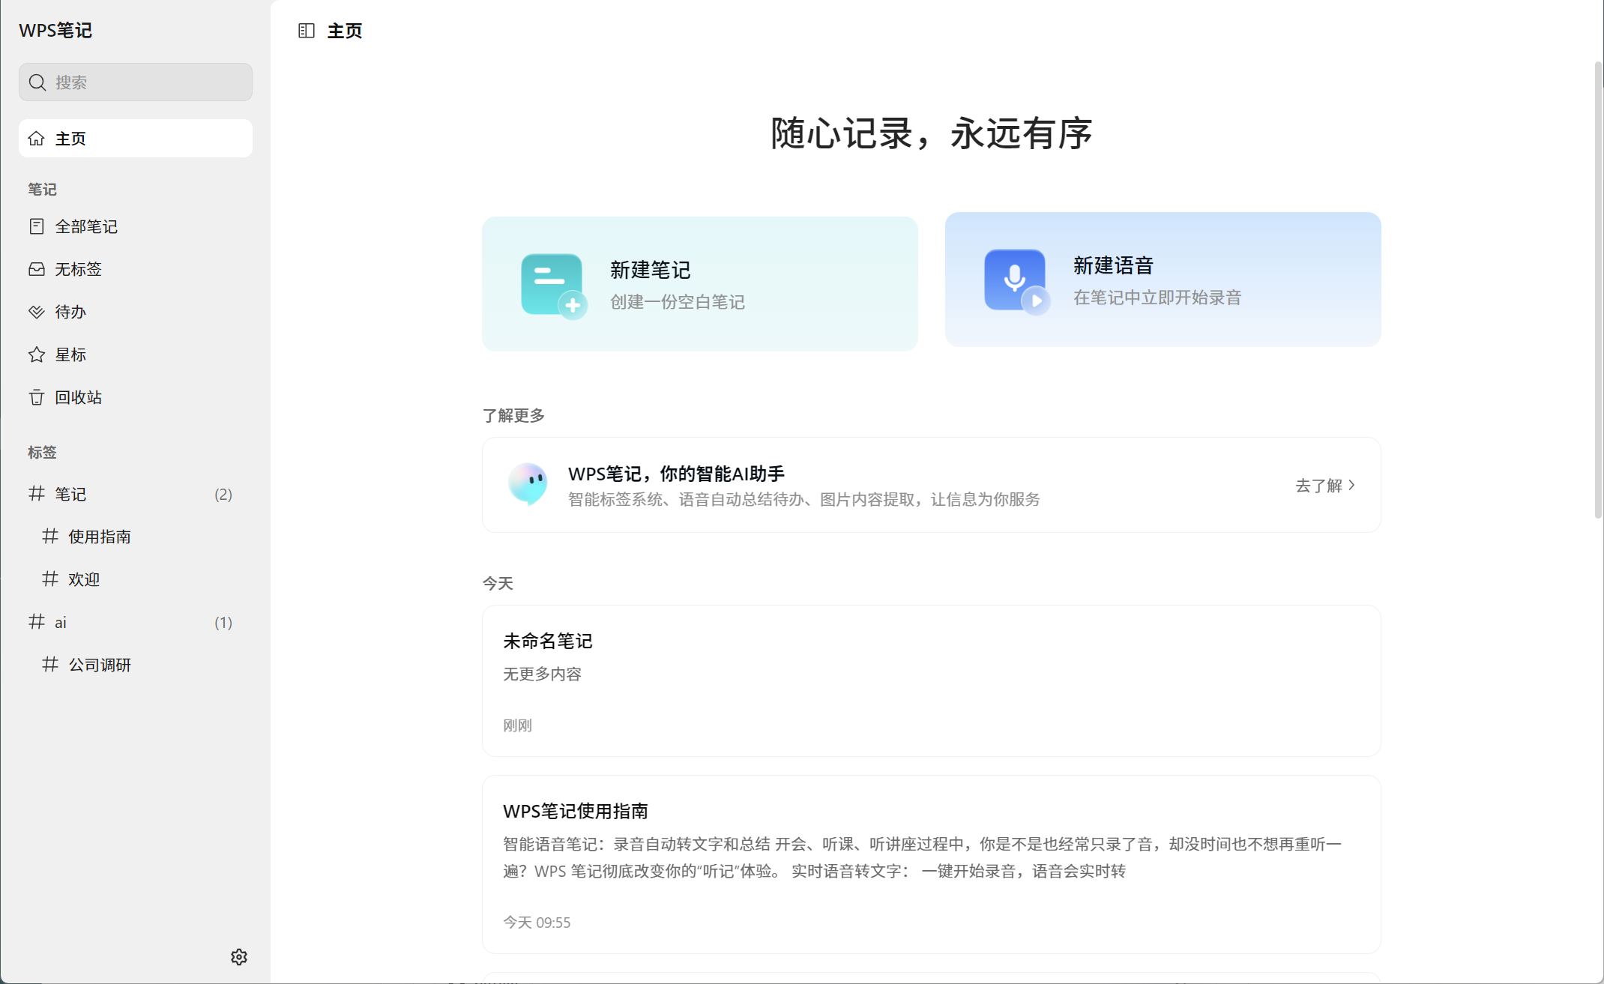Open 全部笔记 list
The height and width of the screenshot is (984, 1604).
(136, 226)
